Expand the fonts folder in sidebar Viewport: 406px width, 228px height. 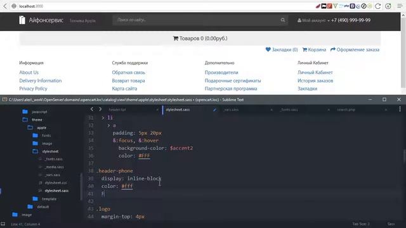[36, 136]
